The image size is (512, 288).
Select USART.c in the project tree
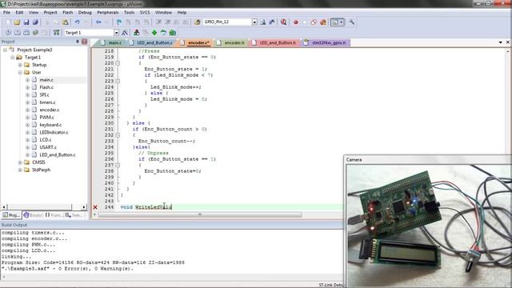point(48,147)
